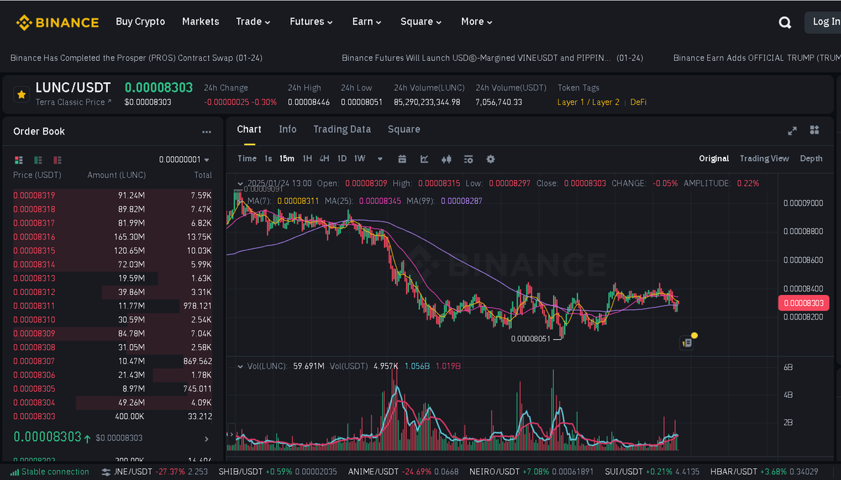Screen dimensions: 841x480
Task: Open Buy Crypto page
Action: pos(140,22)
